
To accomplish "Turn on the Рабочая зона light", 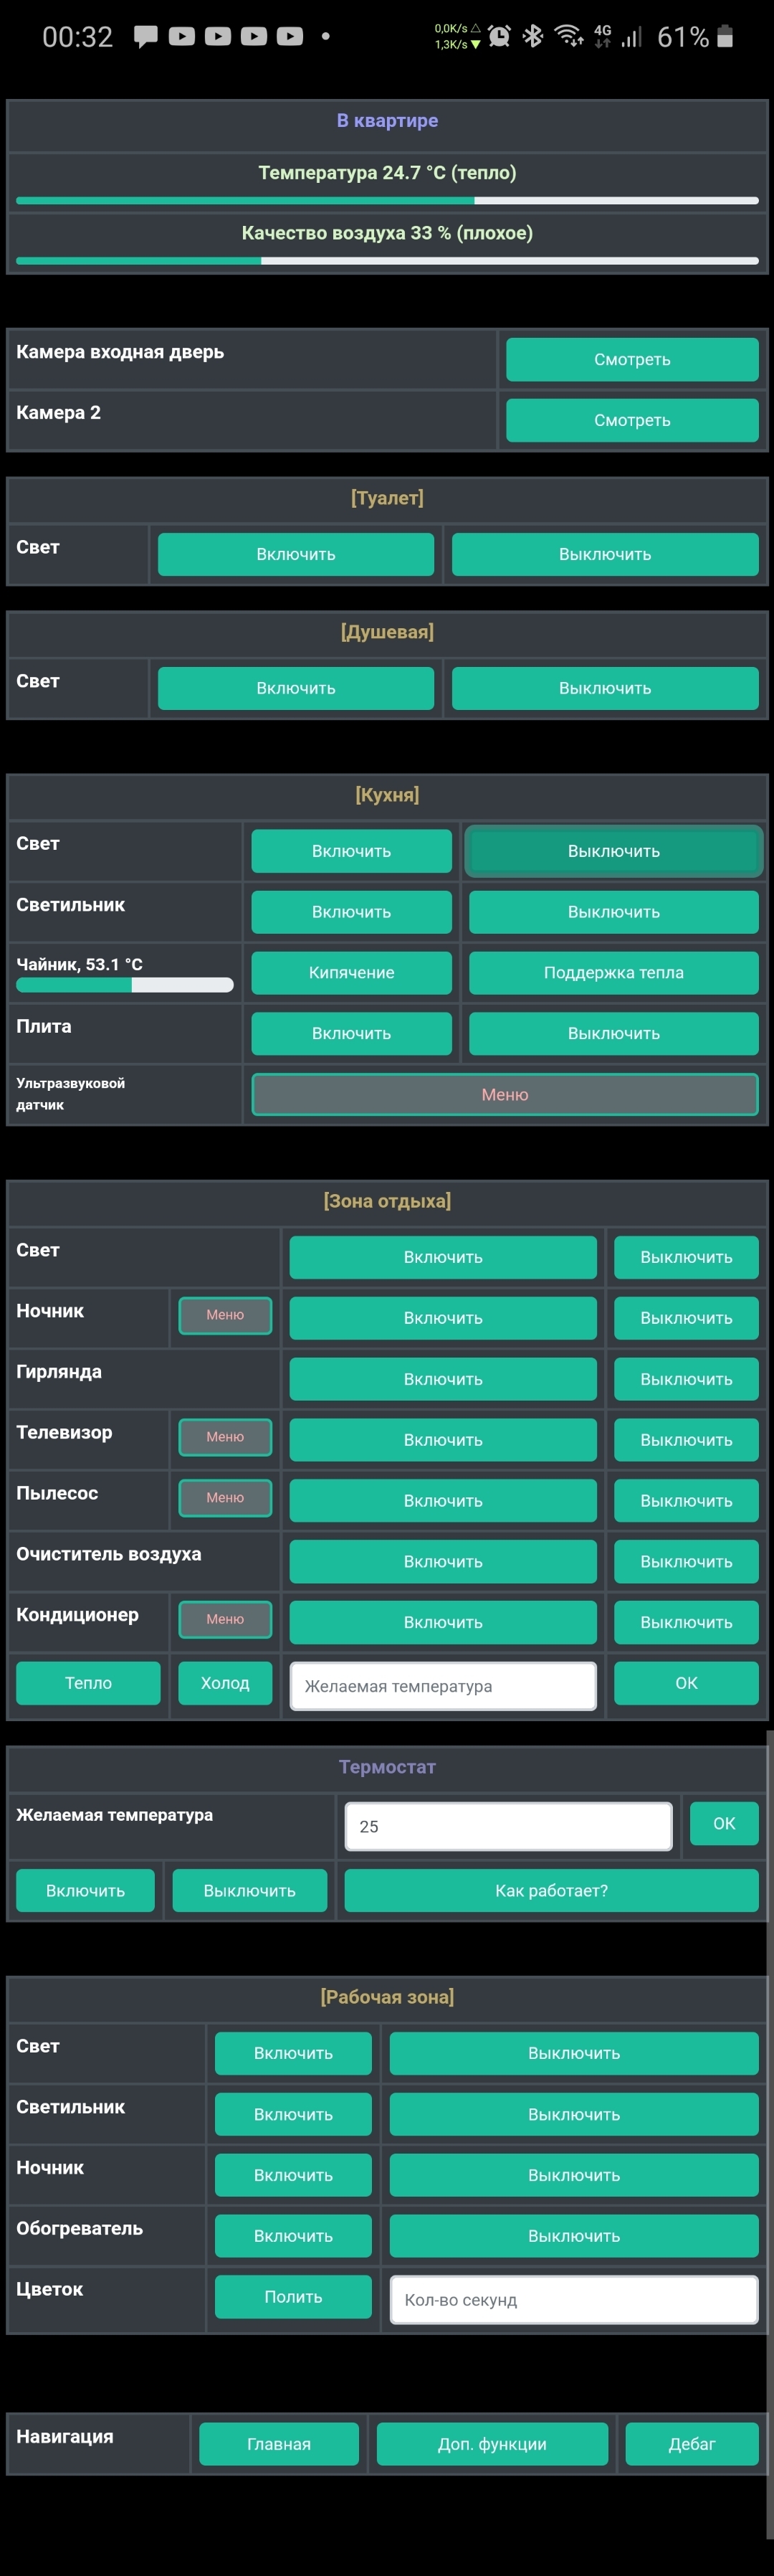I will 294,2053.
